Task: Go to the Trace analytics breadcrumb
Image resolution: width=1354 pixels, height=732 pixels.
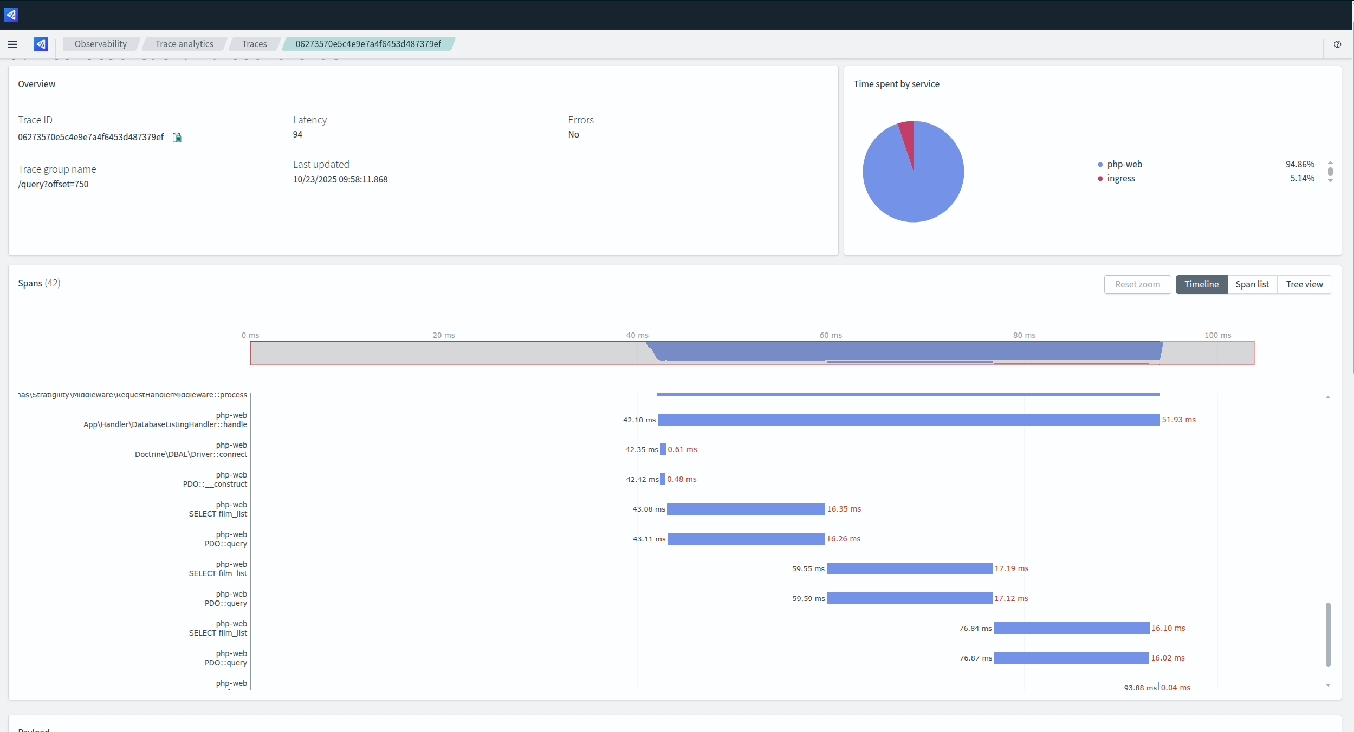Action: coord(184,44)
